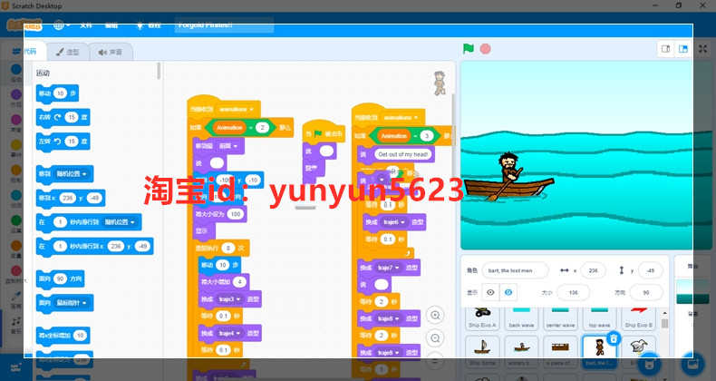Select the stage backdrop thumbnail

point(692,292)
